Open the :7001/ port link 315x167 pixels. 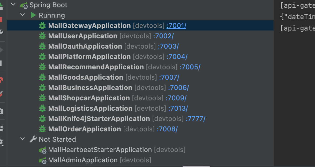(x=176, y=25)
